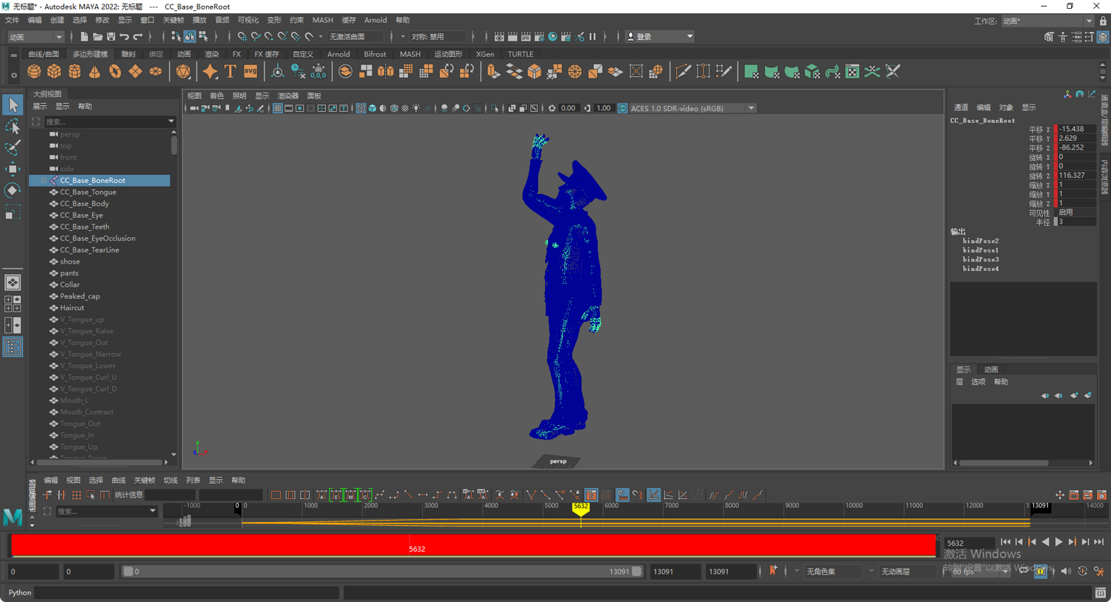This screenshot has width=1111, height=602.
Task: Go to end of playback range
Action: [x=1098, y=542]
